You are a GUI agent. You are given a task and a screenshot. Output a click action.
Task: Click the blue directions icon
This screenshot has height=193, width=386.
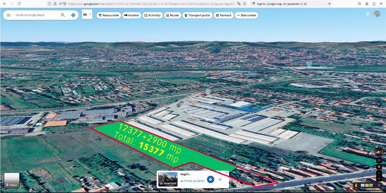pyautogui.click(x=73, y=15)
